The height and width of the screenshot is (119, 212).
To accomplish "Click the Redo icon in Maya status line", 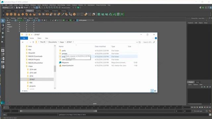I will tap(27, 8).
